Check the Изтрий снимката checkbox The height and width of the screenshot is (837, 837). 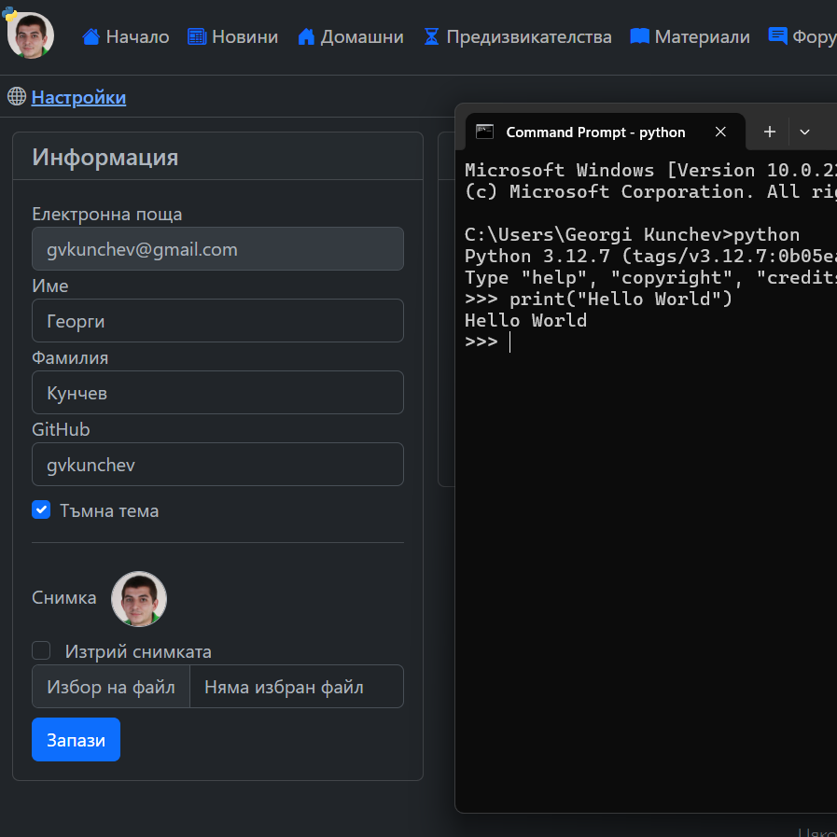41,650
